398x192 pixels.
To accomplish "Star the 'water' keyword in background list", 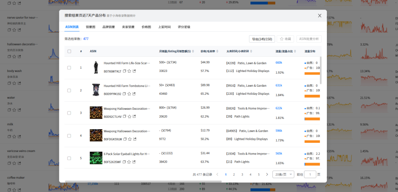I will [x=14, y=109].
